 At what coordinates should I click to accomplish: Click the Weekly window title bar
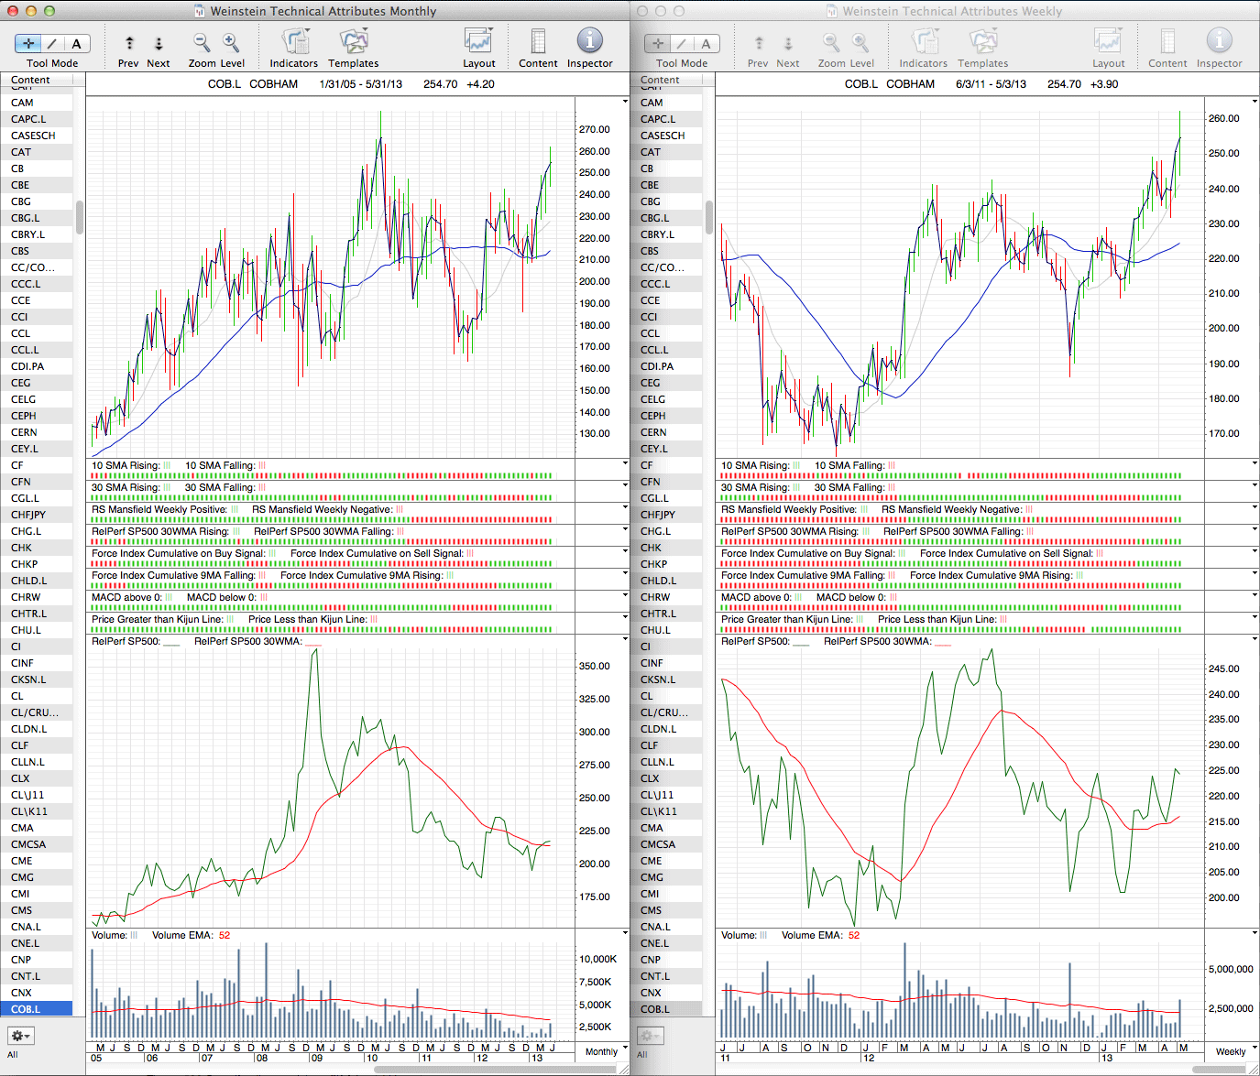944,11
